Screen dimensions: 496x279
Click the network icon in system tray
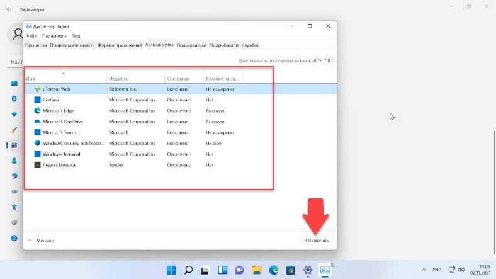tap(452, 270)
